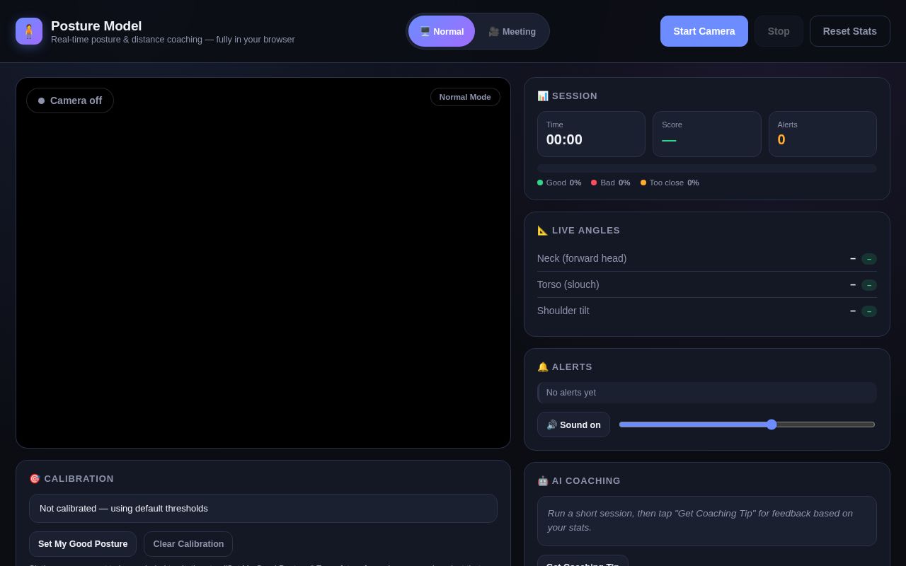This screenshot has height=566, width=906.
Task: Click the Good 0% legend item
Action: (559, 183)
